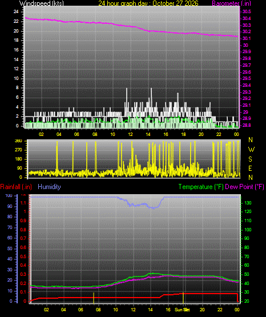Click 70 on the humidity axis

pyautogui.click(x=10, y=227)
